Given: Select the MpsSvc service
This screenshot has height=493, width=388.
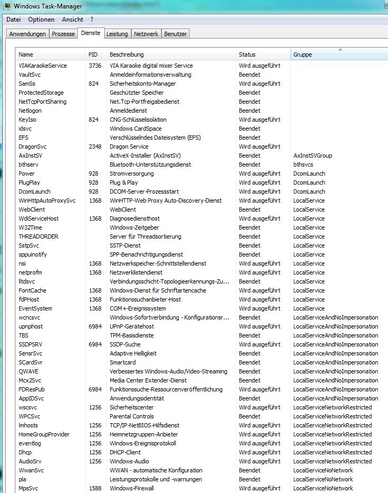Looking at the screenshot, I should [x=29, y=489].
